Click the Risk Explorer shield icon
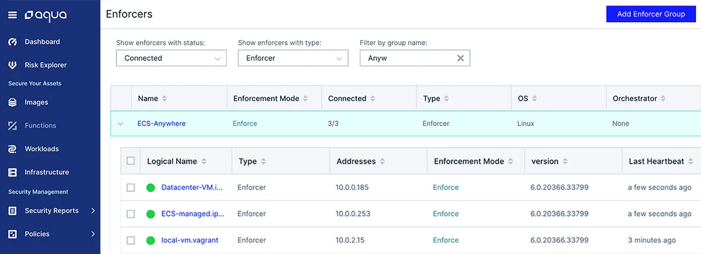Image resolution: width=701 pixels, height=254 pixels. pyautogui.click(x=12, y=65)
